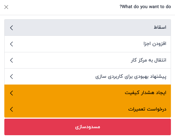
Task: Click the chevron arrow on the اسقاط row
Action: pyautogui.click(x=11, y=28)
